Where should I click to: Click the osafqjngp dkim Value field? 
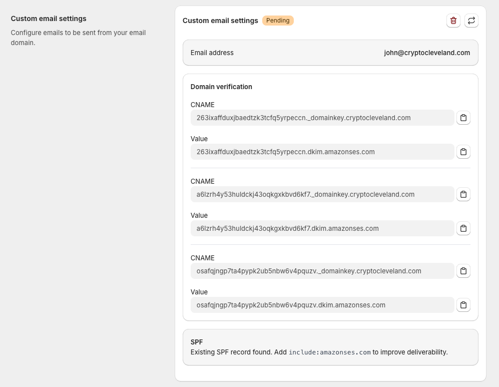tap(291, 305)
